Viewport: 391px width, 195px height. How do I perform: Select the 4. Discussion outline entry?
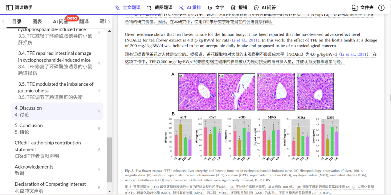57,111
